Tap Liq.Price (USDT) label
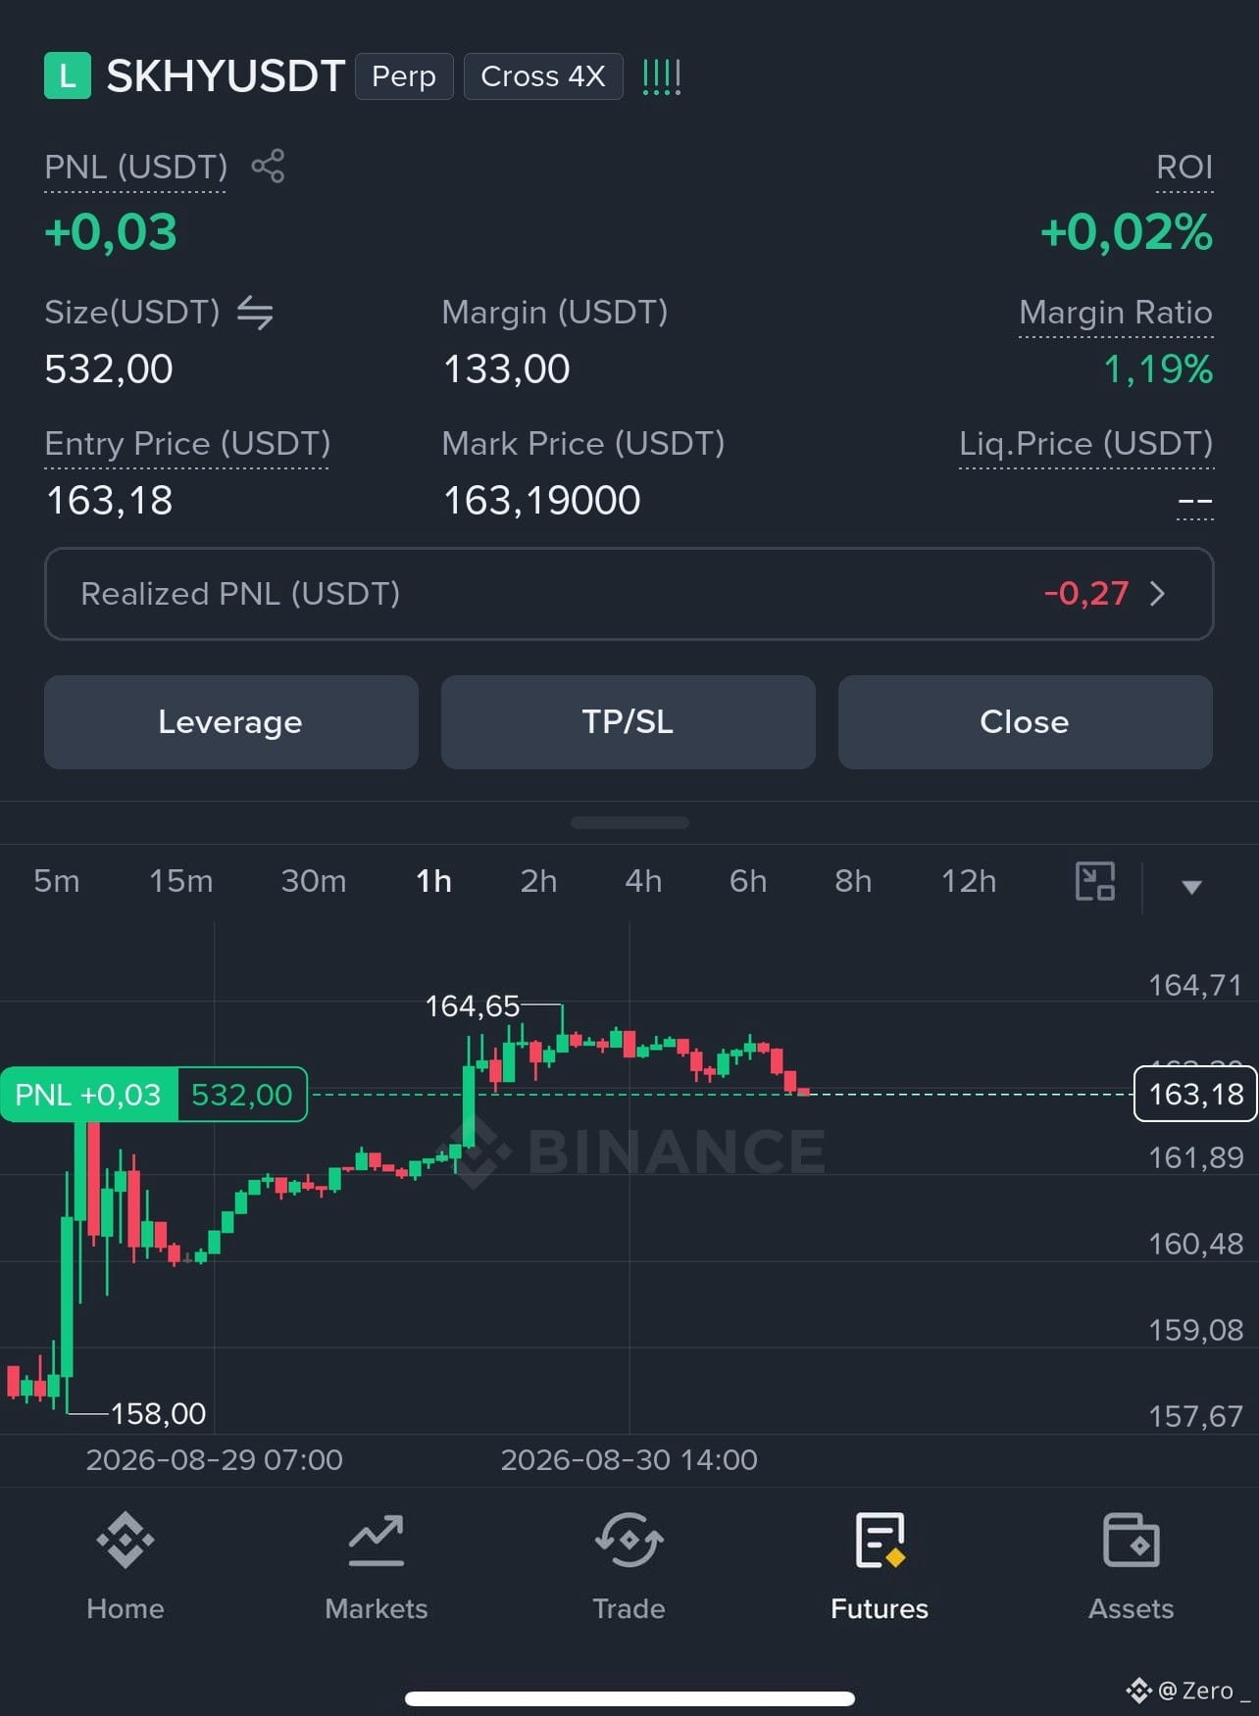 (x=1086, y=444)
